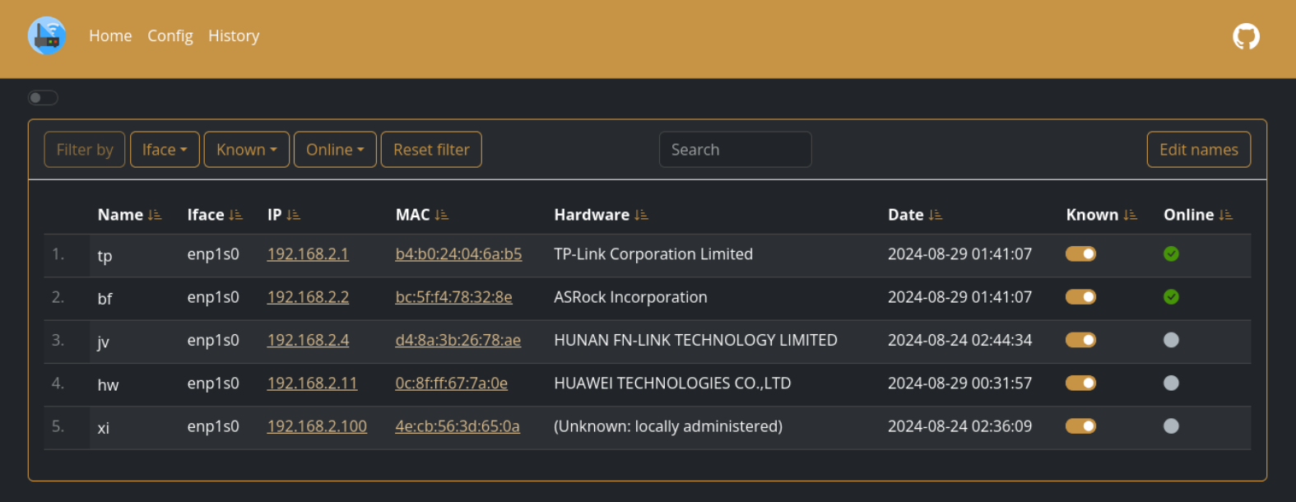Toggle the theme switch below the navbar
1296x502 pixels.
click(43, 98)
